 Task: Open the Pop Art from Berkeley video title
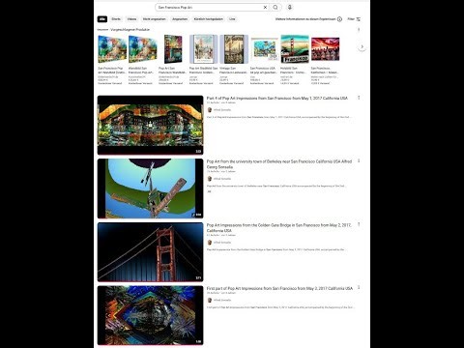[x=279, y=164]
